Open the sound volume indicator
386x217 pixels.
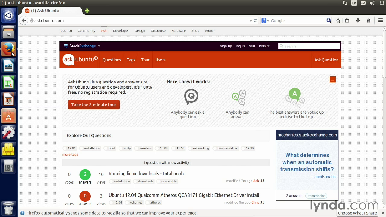pos(372,3)
